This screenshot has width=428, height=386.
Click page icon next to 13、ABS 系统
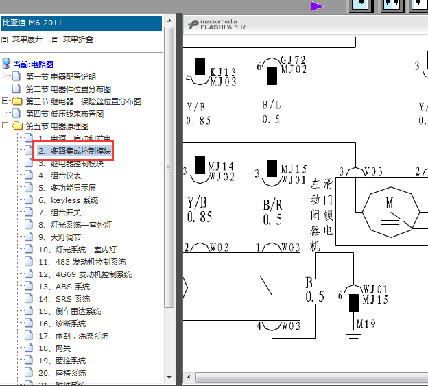pyautogui.click(x=28, y=286)
